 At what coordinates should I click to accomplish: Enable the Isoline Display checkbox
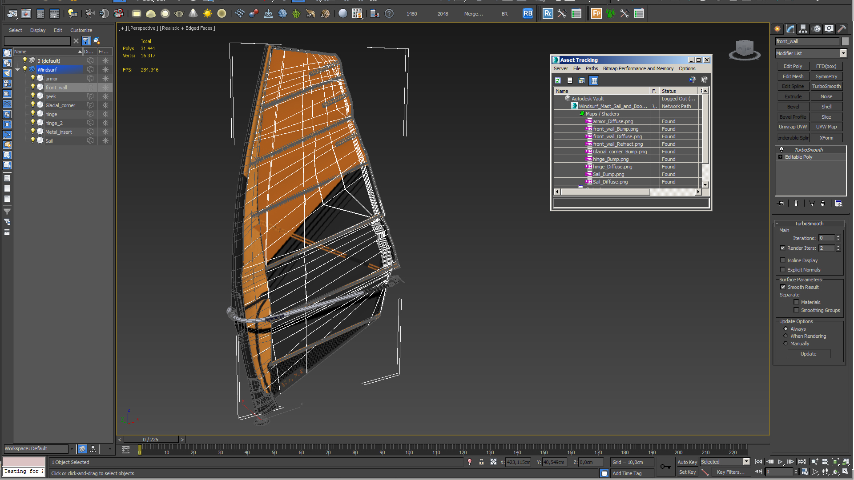(x=782, y=260)
